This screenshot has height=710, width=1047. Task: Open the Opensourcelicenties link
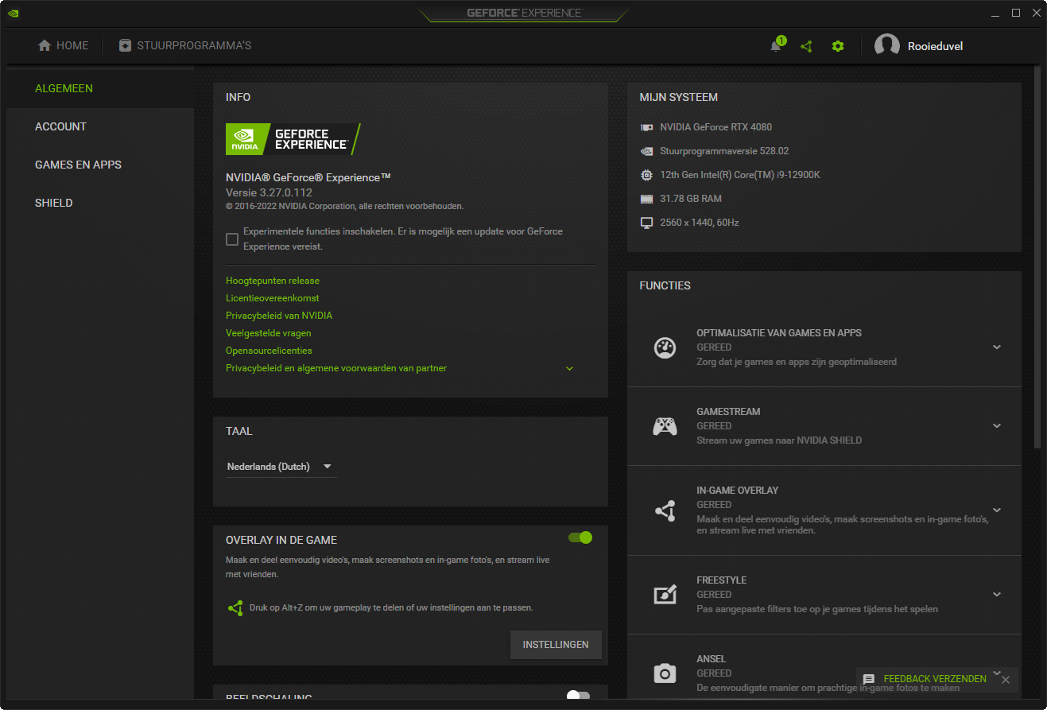point(269,351)
